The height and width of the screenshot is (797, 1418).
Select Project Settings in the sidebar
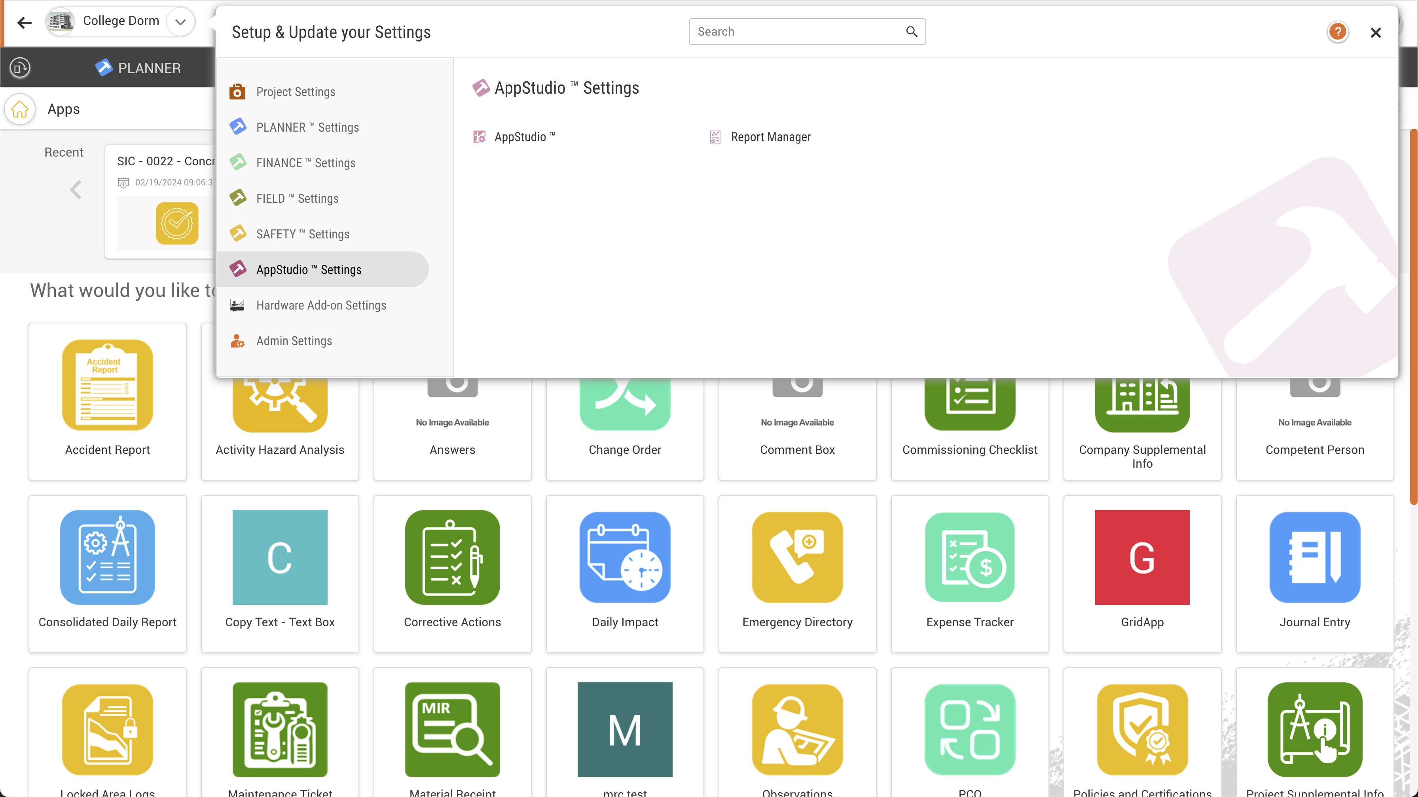(x=296, y=92)
